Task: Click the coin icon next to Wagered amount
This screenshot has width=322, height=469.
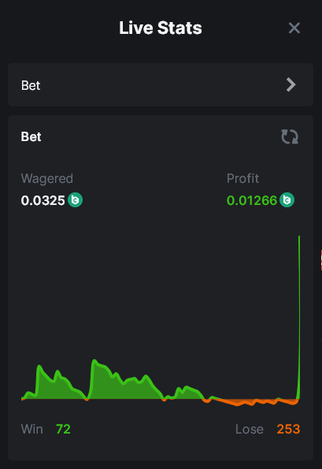Action: (75, 199)
